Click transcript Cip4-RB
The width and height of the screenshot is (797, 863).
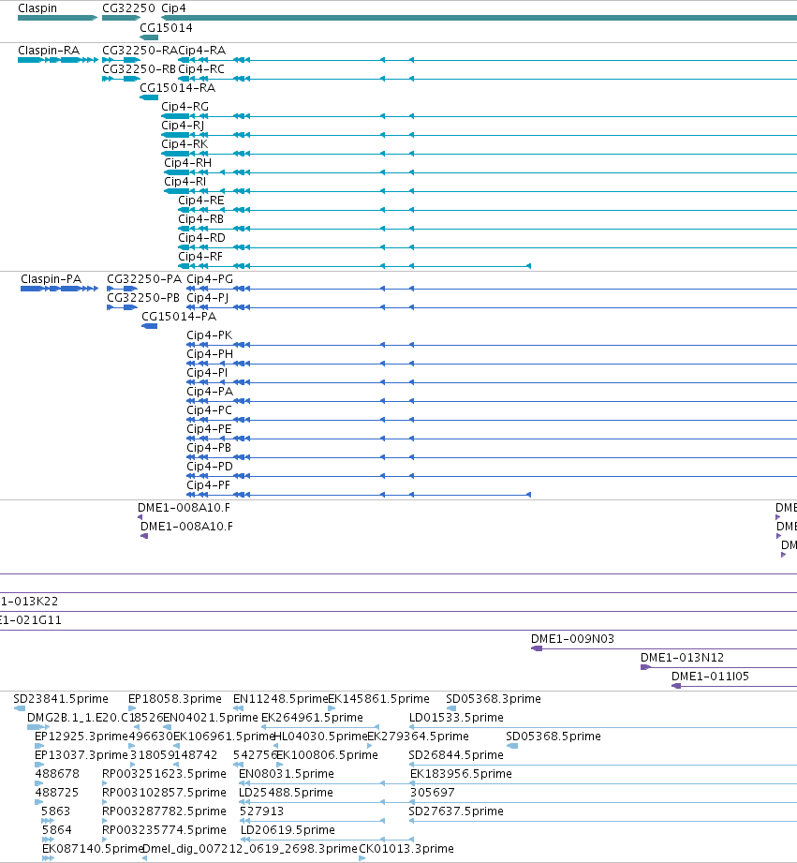[x=200, y=218]
